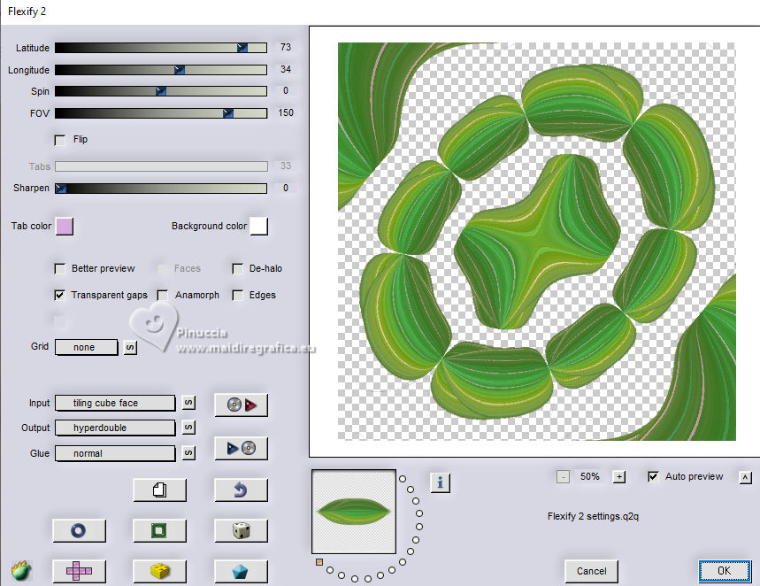The height and width of the screenshot is (586, 760).
Task: Open the Output dropdown showing hyperdouble
Action: [115, 428]
